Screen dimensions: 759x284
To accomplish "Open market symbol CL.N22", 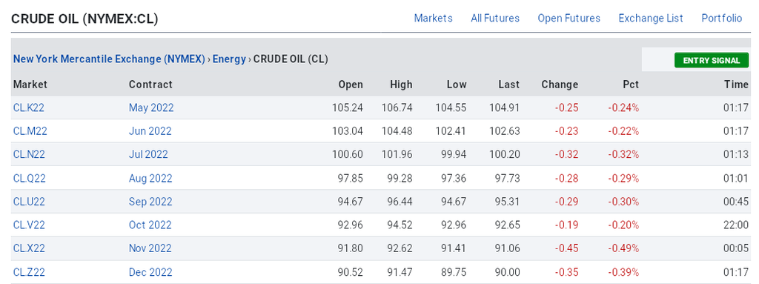I will (x=29, y=154).
